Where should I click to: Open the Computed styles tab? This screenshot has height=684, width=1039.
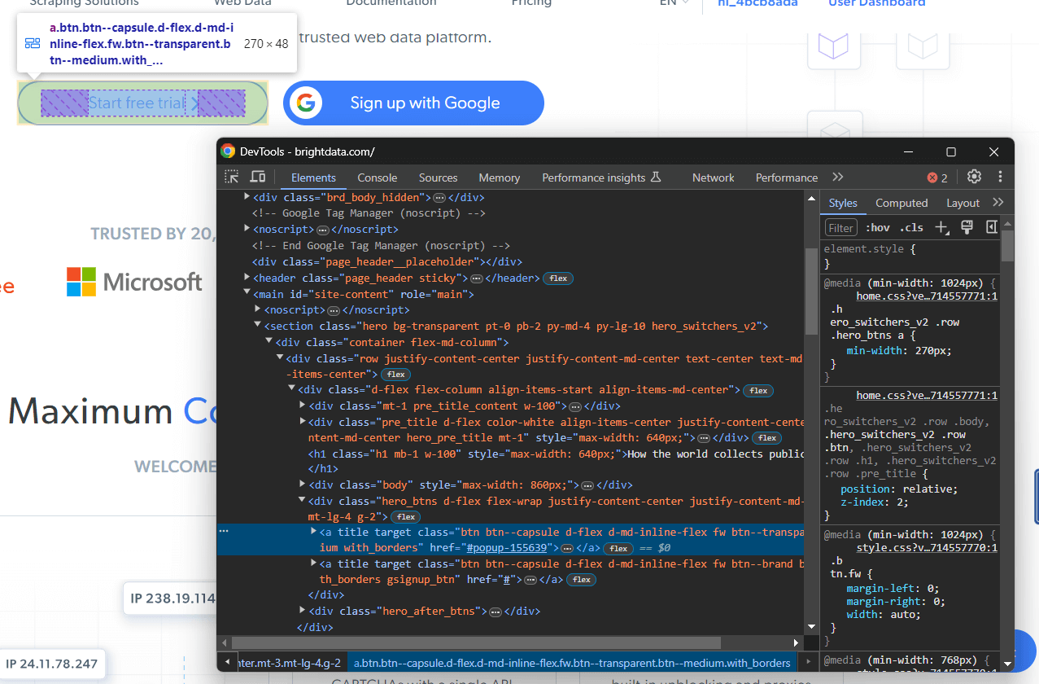pyautogui.click(x=901, y=203)
